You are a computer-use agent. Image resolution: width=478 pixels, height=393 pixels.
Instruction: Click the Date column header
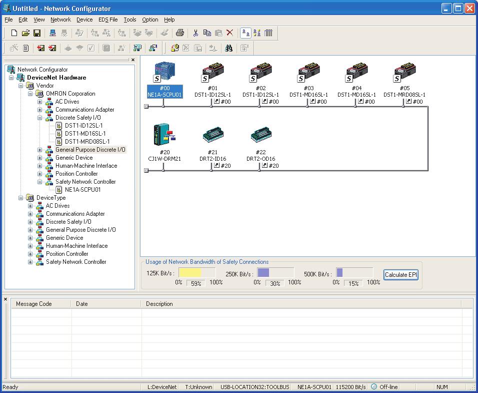[106, 304]
